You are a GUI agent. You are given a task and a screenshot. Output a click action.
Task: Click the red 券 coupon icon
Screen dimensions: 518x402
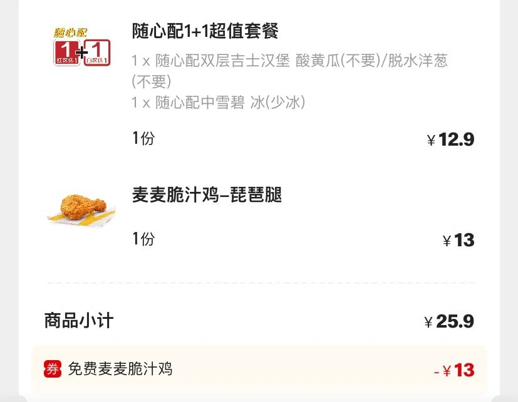click(53, 369)
